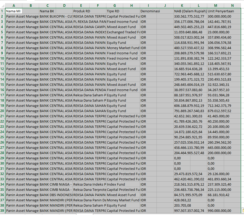Select row 1 header
This screenshot has height=215, width=244.
[x=2, y=11]
